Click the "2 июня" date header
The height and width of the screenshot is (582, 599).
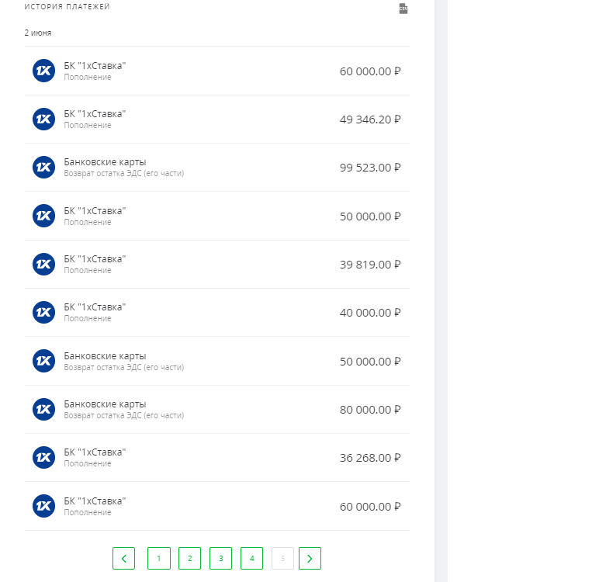click(38, 33)
